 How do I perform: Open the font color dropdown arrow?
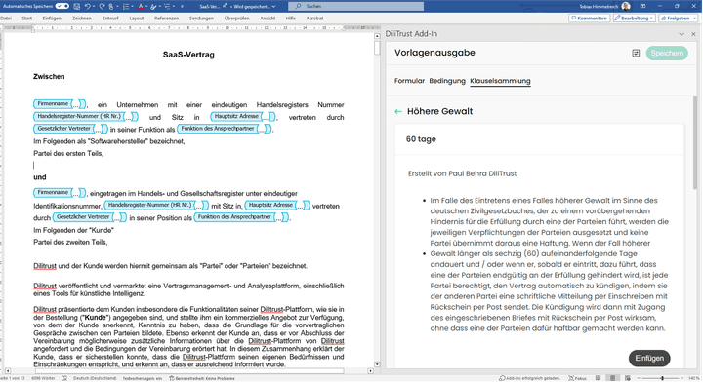coord(146,6)
